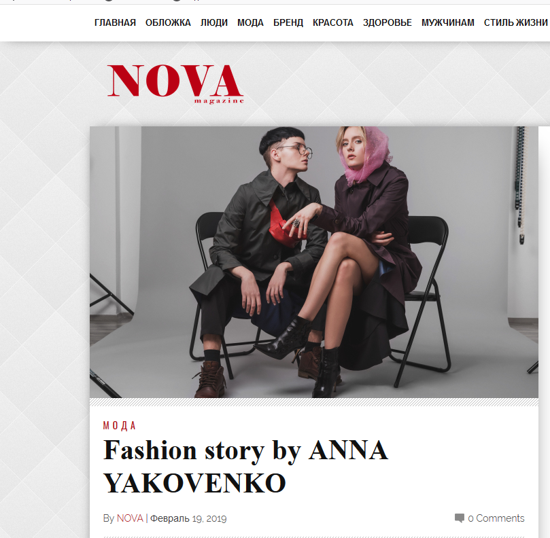
Task: Open the ГЛАВНАЯ menu item
Action: [x=115, y=23]
